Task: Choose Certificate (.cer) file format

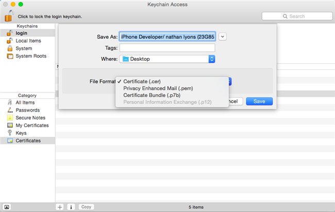Action: (172, 81)
